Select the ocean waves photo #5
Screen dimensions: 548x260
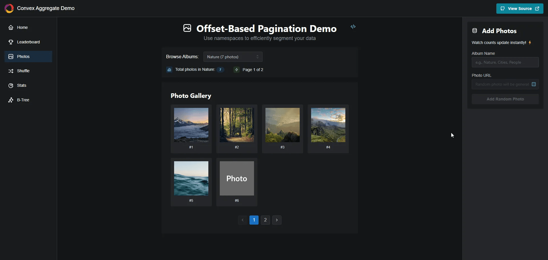click(191, 178)
